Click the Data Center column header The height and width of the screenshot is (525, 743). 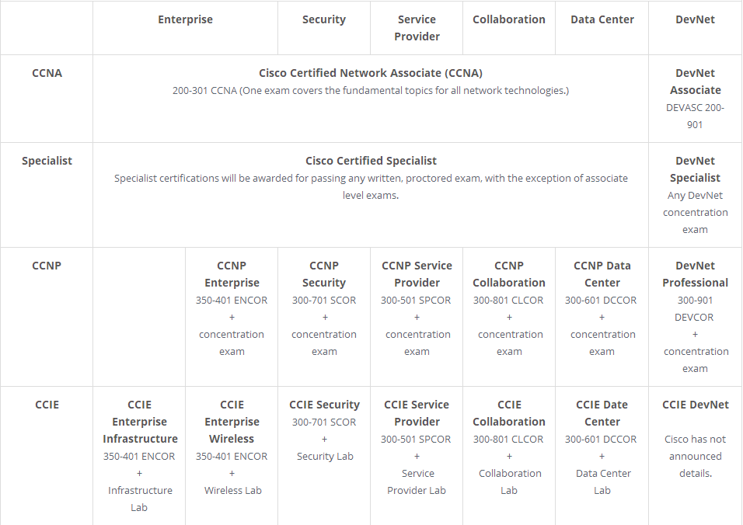pyautogui.click(x=602, y=19)
